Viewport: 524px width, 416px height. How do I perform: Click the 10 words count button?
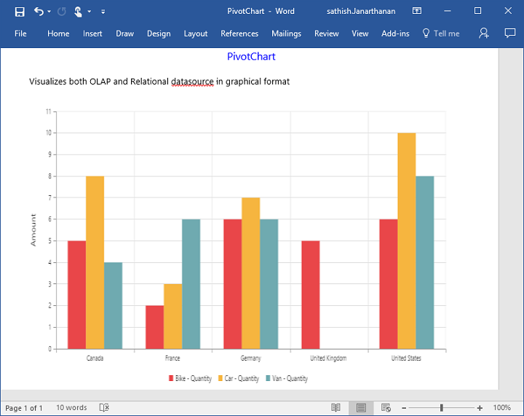click(71, 408)
